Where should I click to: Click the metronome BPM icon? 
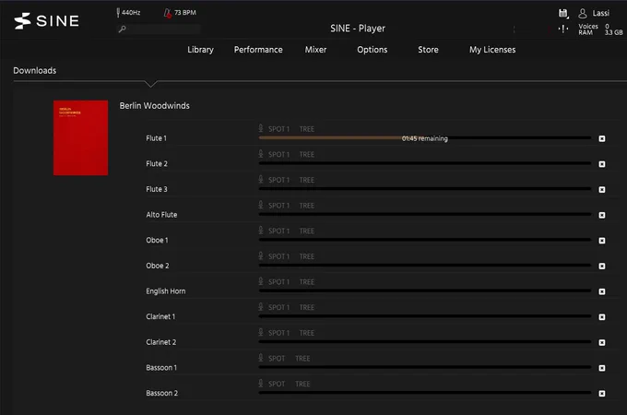(x=168, y=13)
